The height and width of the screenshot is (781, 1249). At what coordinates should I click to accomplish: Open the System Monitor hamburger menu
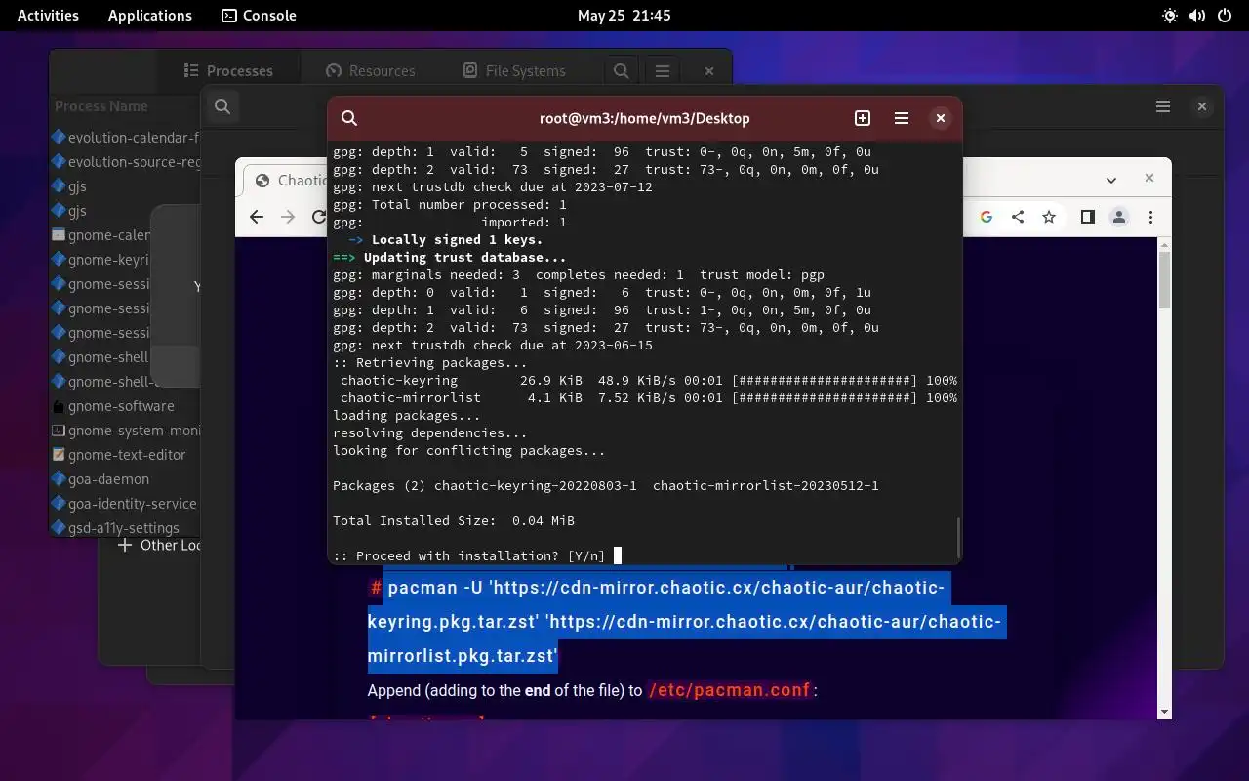(663, 70)
